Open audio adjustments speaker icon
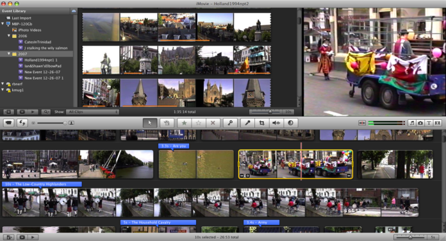The width and height of the screenshot is (446, 241). 276,123
